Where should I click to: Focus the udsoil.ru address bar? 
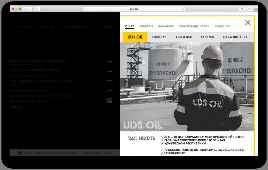[134, 9]
